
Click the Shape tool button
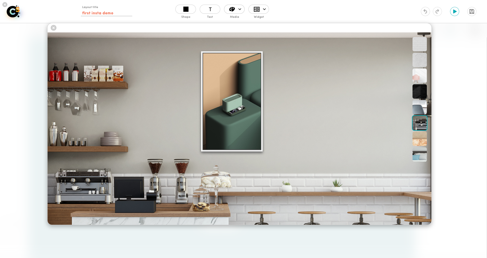[186, 9]
